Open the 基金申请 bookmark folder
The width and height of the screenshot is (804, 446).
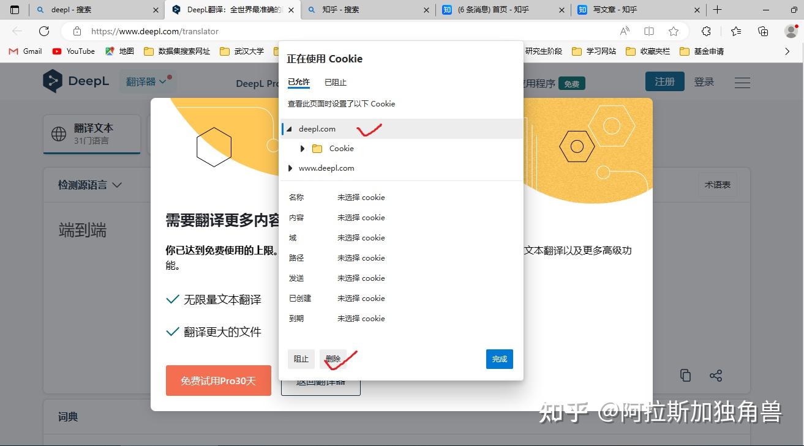(702, 51)
